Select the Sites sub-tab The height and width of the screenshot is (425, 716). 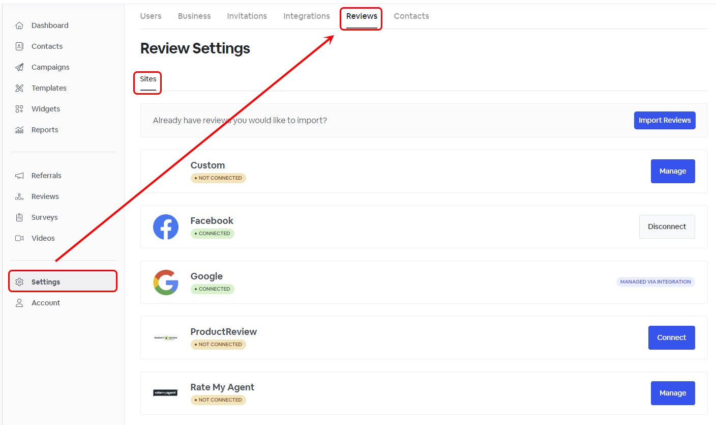click(148, 79)
